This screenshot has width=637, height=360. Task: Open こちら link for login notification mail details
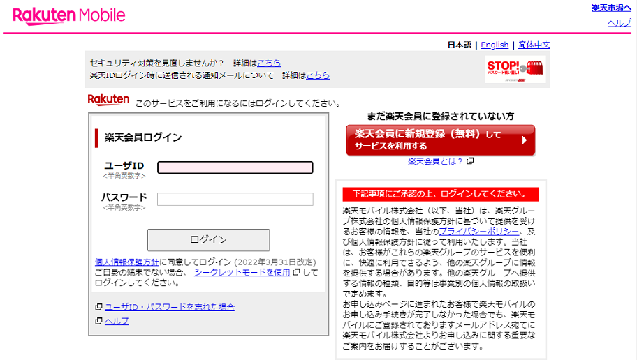[318, 75]
